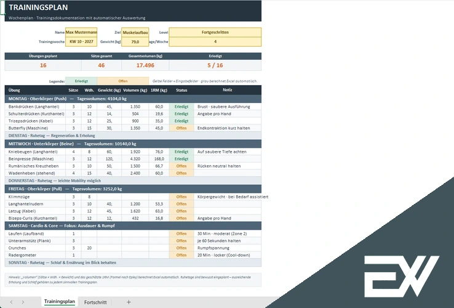Click the previous sheet navigation arrow

click(x=11, y=302)
